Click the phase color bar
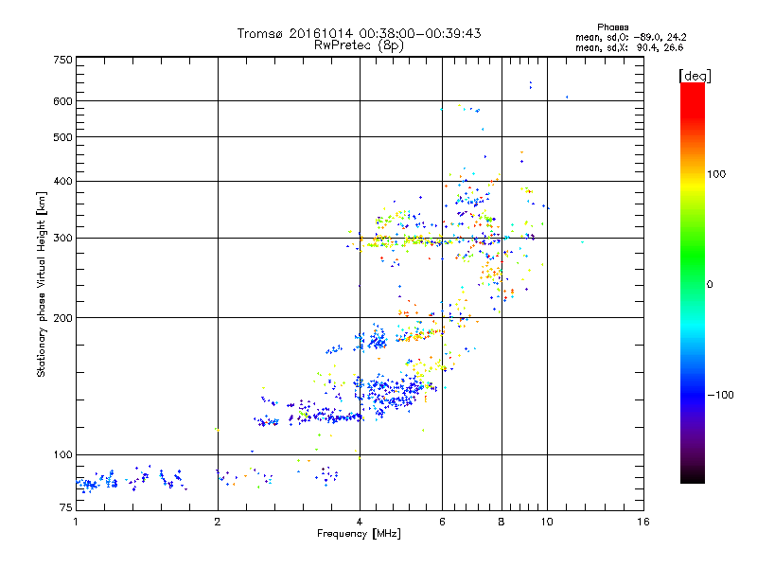 click(x=693, y=282)
